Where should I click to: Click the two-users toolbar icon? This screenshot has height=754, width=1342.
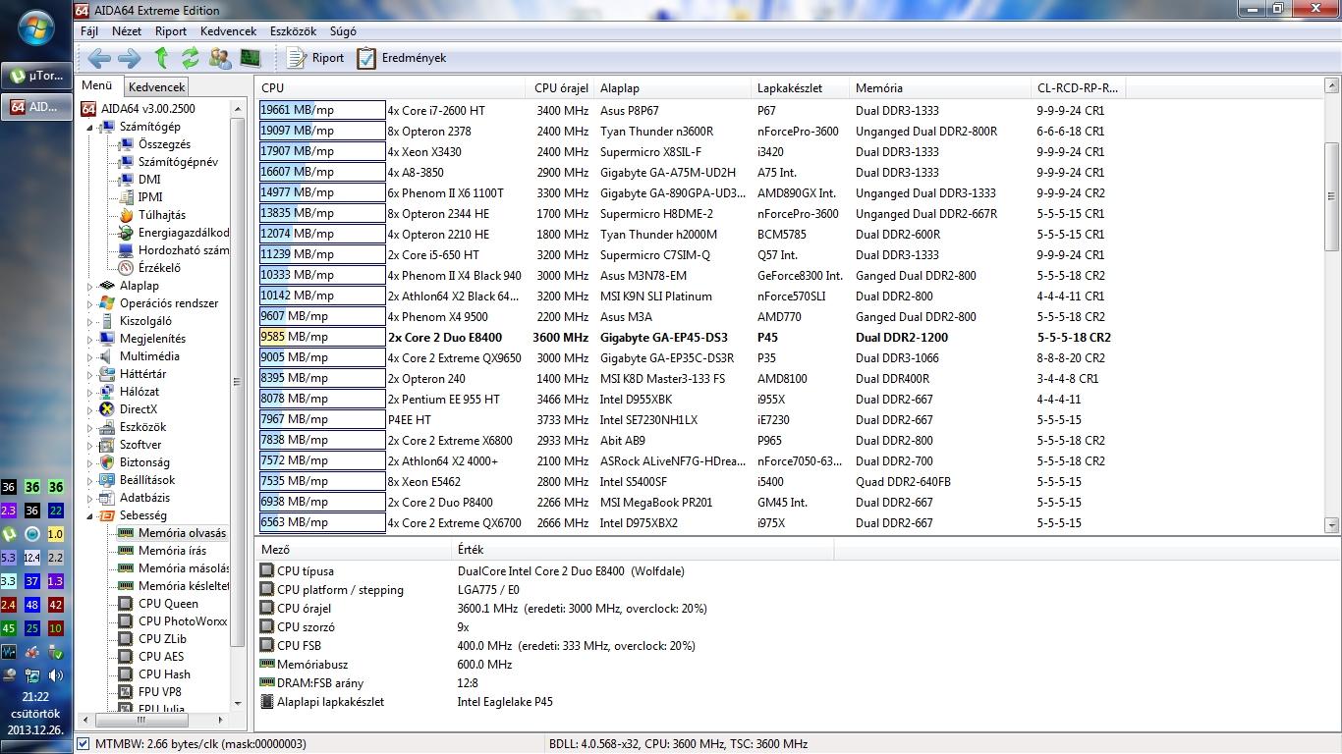pos(220,58)
